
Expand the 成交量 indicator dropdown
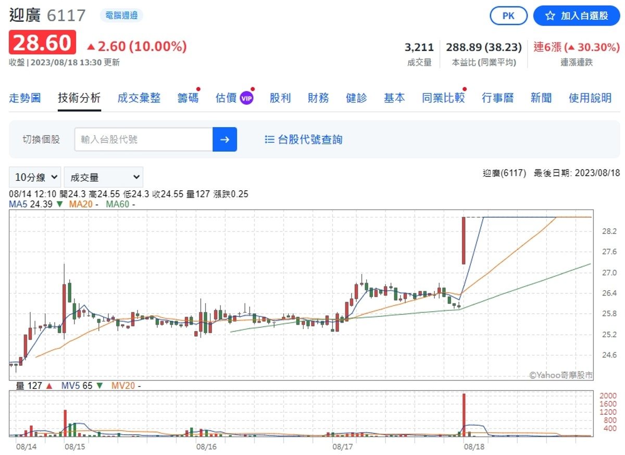103,177
